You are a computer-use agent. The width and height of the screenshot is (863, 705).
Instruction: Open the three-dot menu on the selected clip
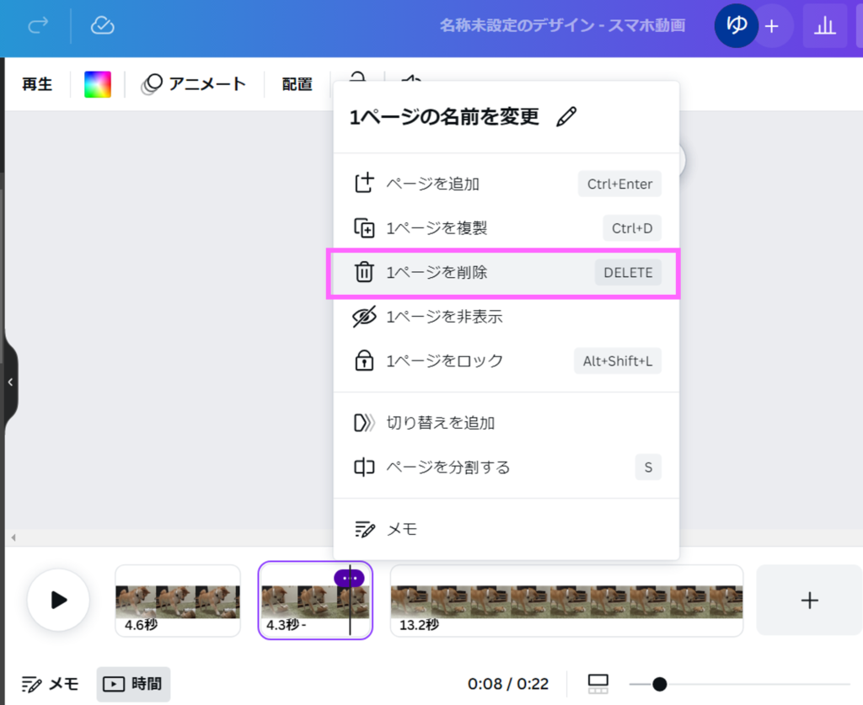pos(349,578)
